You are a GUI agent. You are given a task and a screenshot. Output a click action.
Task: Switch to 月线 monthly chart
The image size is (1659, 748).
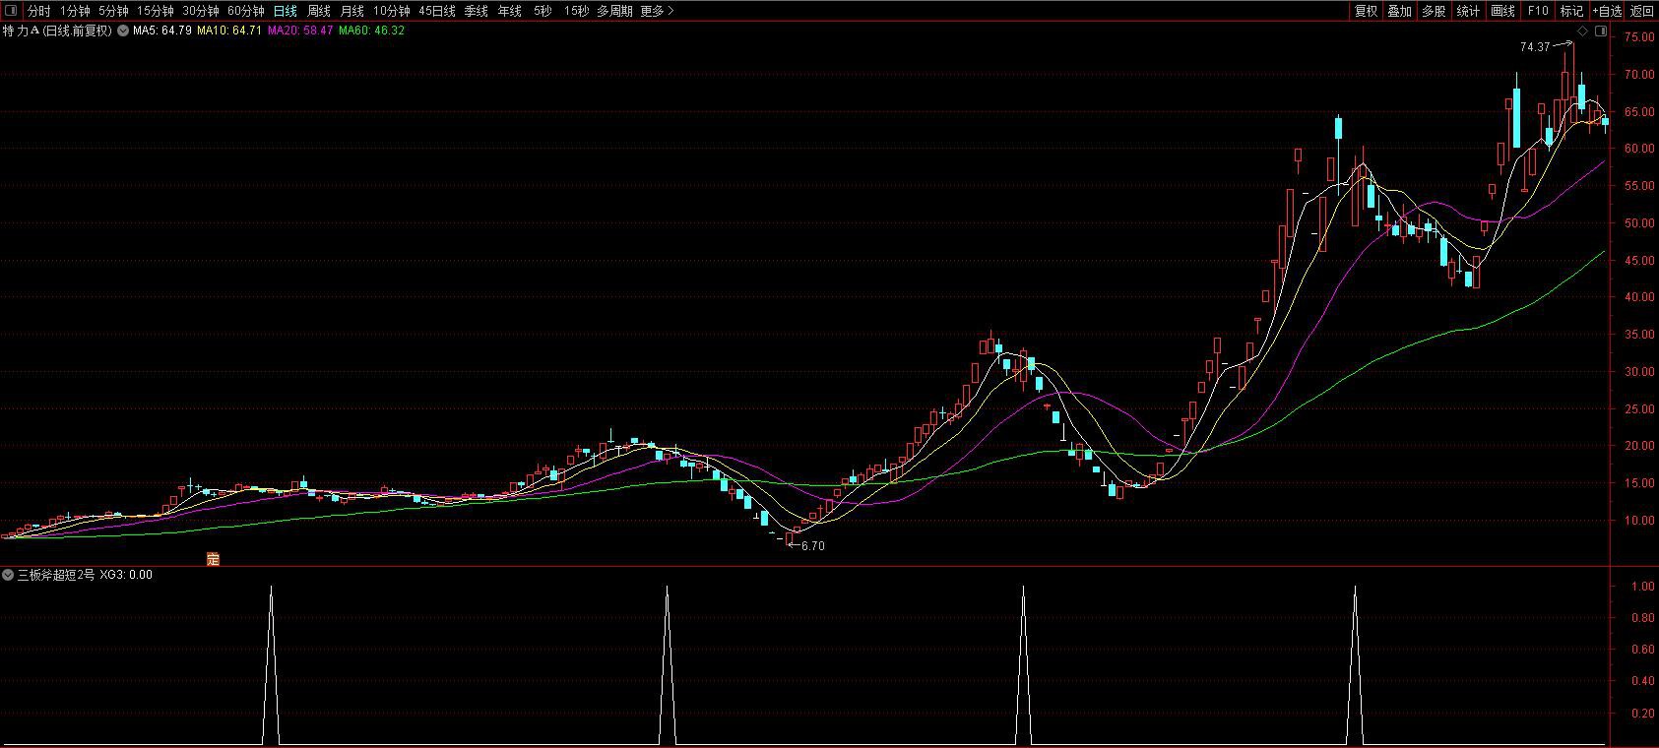(351, 11)
